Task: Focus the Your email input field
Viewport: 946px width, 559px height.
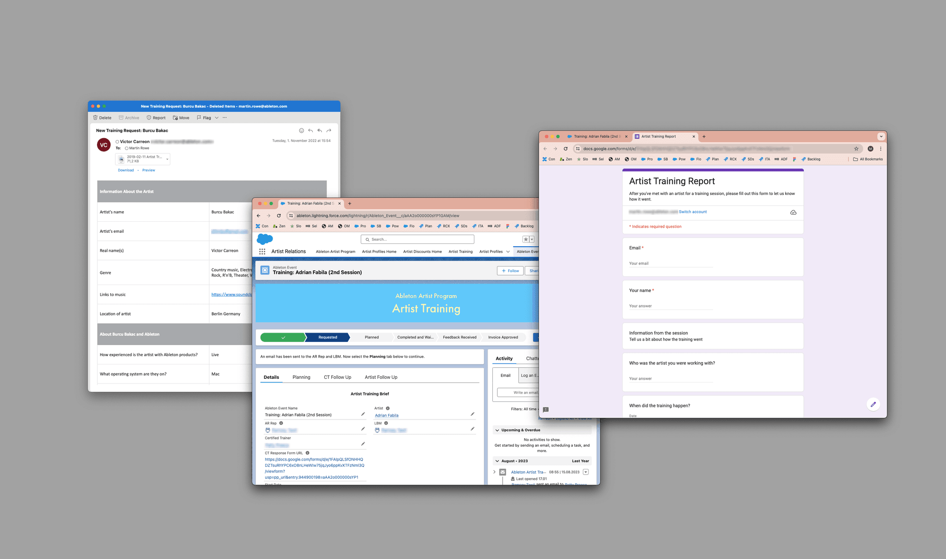Action: [671, 264]
